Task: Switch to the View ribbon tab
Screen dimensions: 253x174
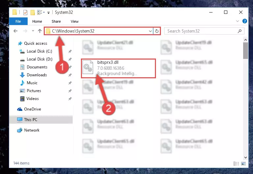Action: point(75,21)
